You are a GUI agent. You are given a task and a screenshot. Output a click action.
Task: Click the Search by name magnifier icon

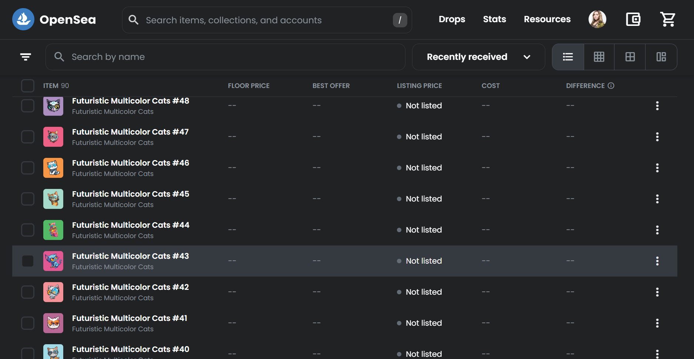point(59,57)
